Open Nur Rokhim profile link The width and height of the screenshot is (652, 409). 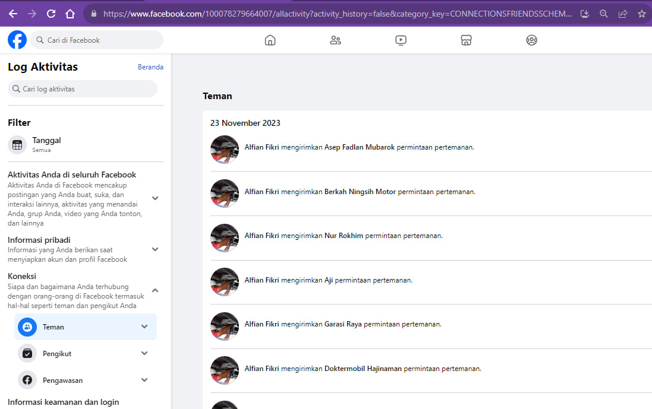[344, 236]
